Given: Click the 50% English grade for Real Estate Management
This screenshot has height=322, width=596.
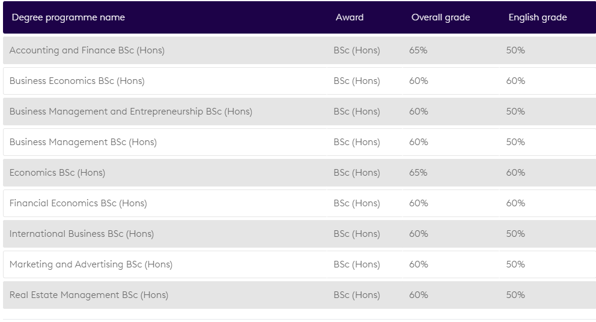Looking at the screenshot, I should click(515, 295).
